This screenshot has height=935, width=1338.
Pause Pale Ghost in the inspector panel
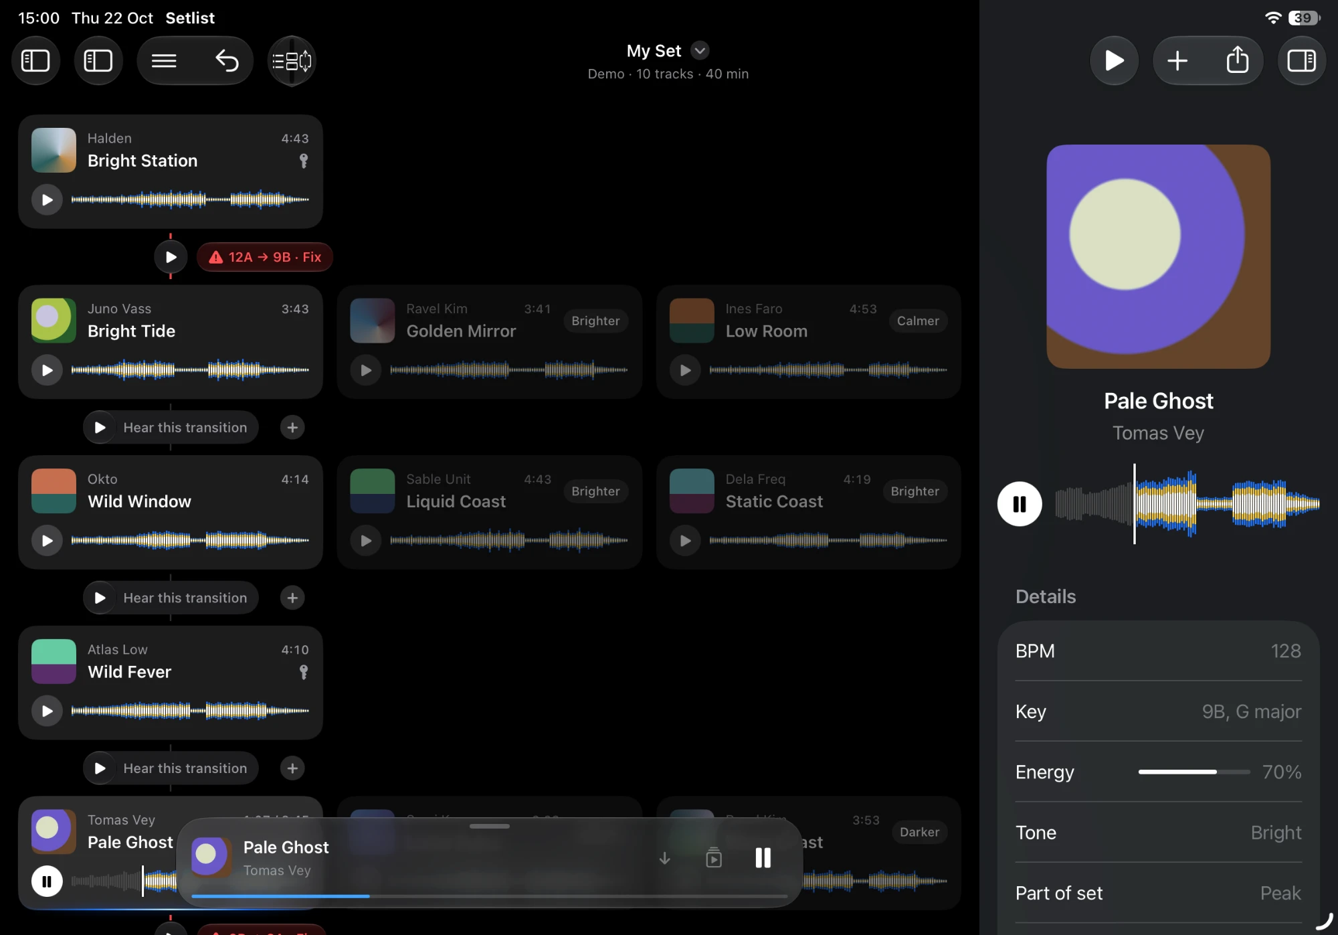click(1020, 504)
